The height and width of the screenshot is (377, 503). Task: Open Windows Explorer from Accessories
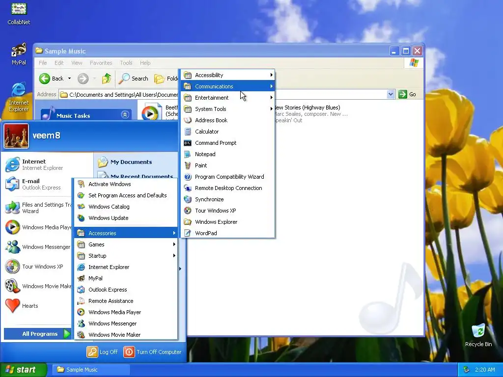tap(228, 222)
